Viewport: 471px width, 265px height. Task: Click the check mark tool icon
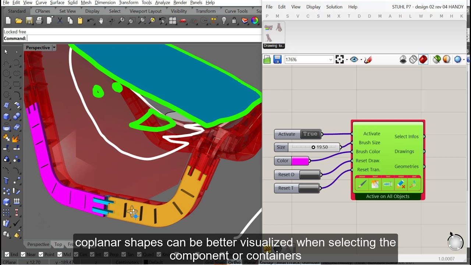(17, 223)
